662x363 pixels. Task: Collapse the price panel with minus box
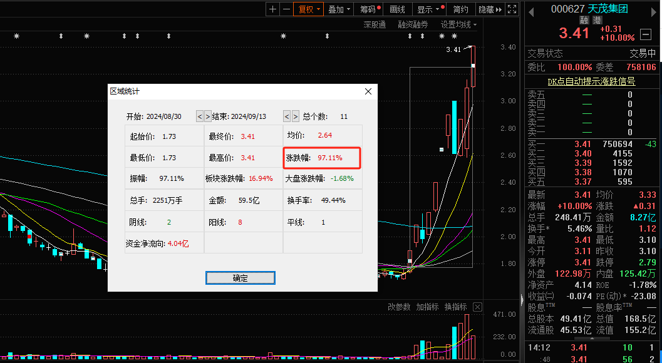point(647,33)
